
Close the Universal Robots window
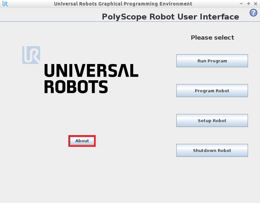255,4
